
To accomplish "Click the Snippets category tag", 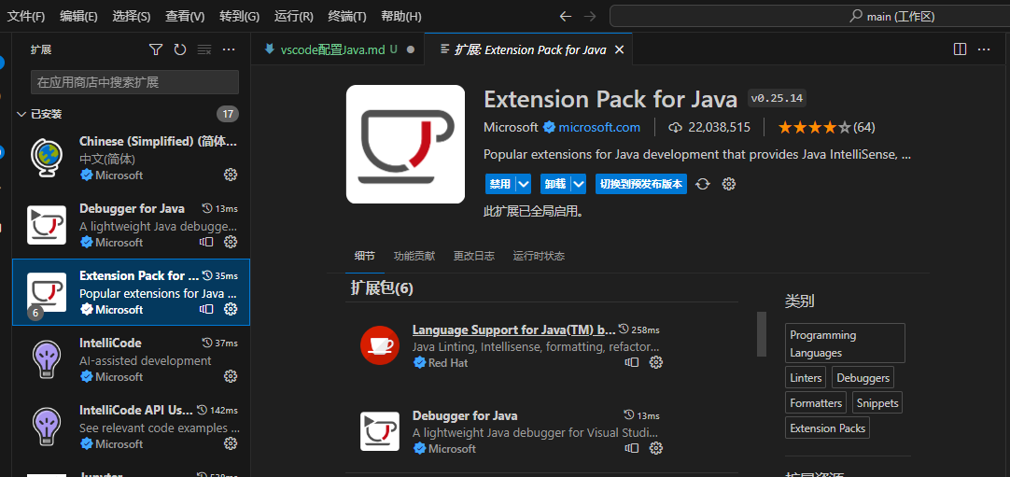I will pyautogui.click(x=877, y=403).
